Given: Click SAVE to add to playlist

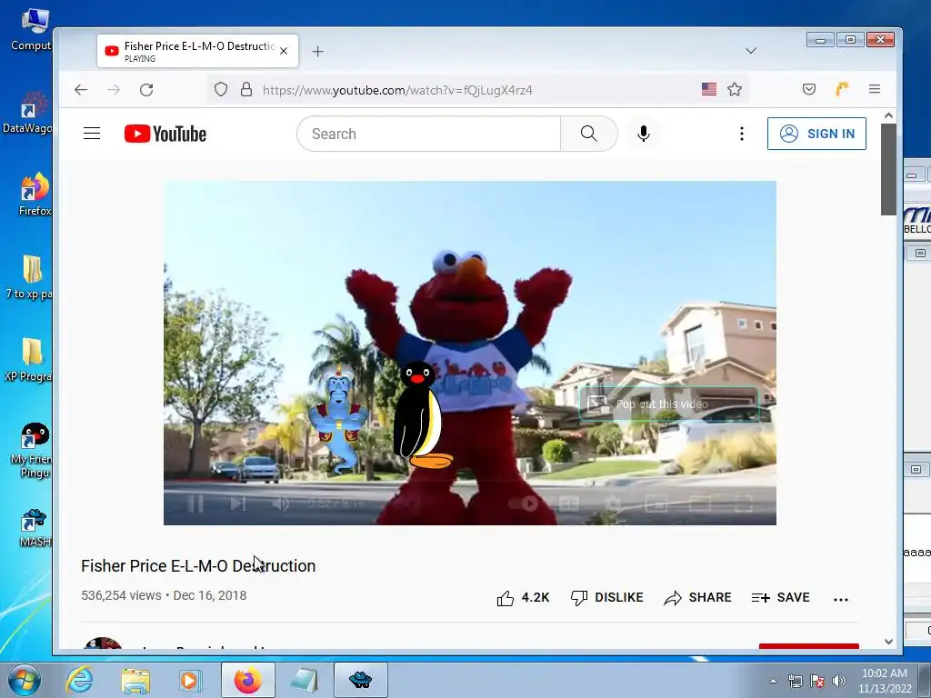Looking at the screenshot, I should coord(780,598).
